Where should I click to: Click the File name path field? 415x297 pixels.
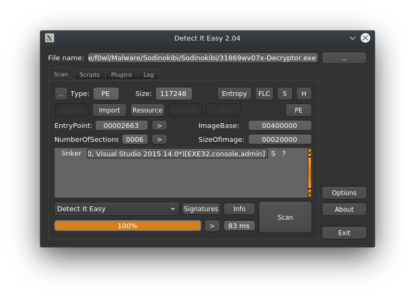click(203, 58)
